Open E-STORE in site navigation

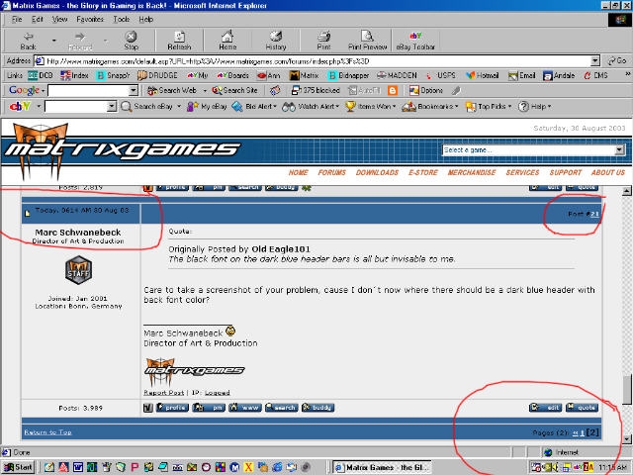tap(423, 172)
